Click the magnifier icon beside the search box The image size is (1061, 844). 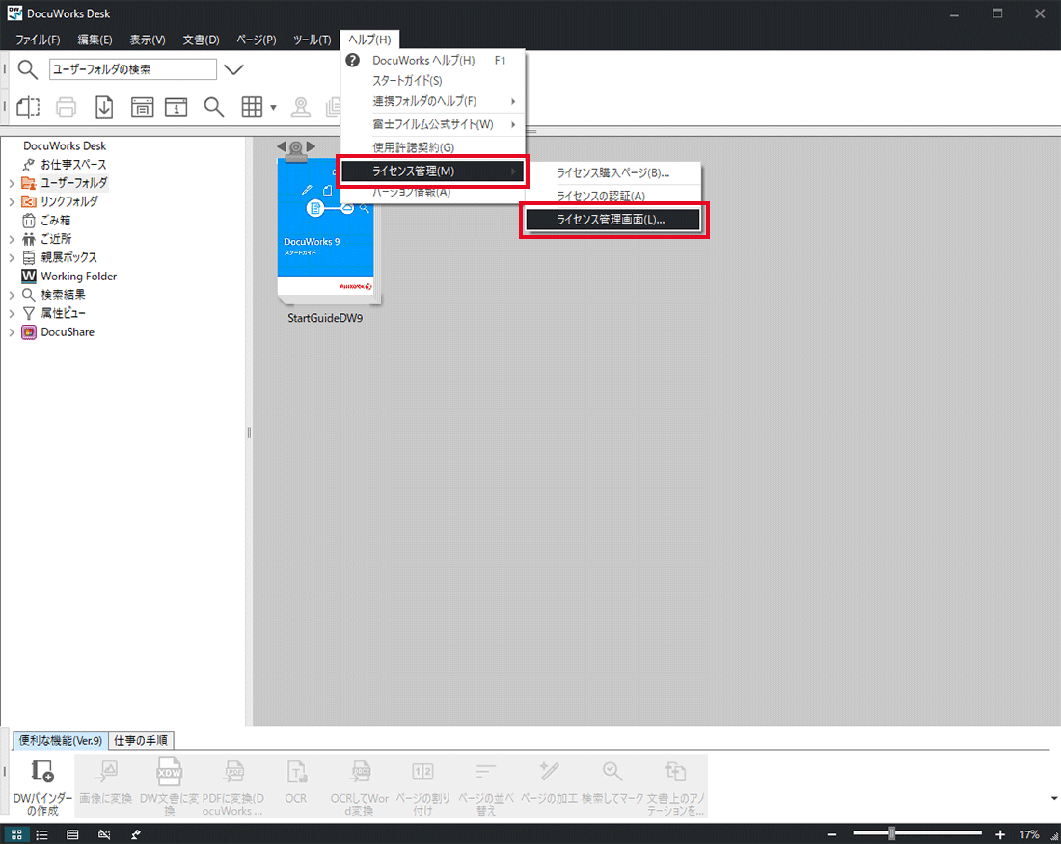(x=28, y=69)
